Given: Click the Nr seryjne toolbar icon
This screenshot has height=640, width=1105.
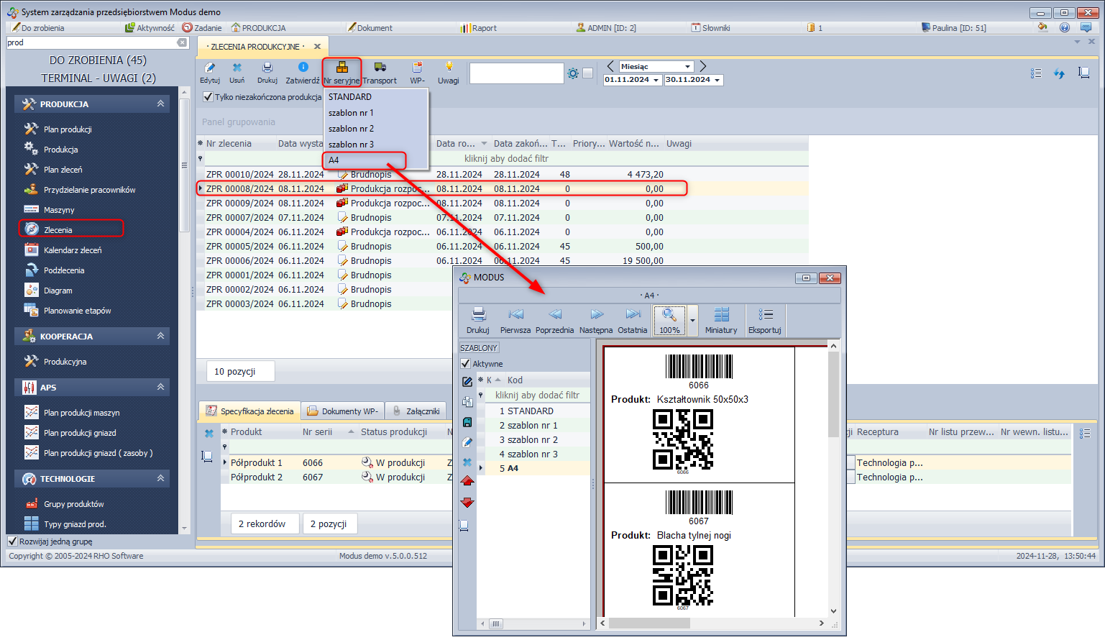Looking at the screenshot, I should (x=341, y=68).
